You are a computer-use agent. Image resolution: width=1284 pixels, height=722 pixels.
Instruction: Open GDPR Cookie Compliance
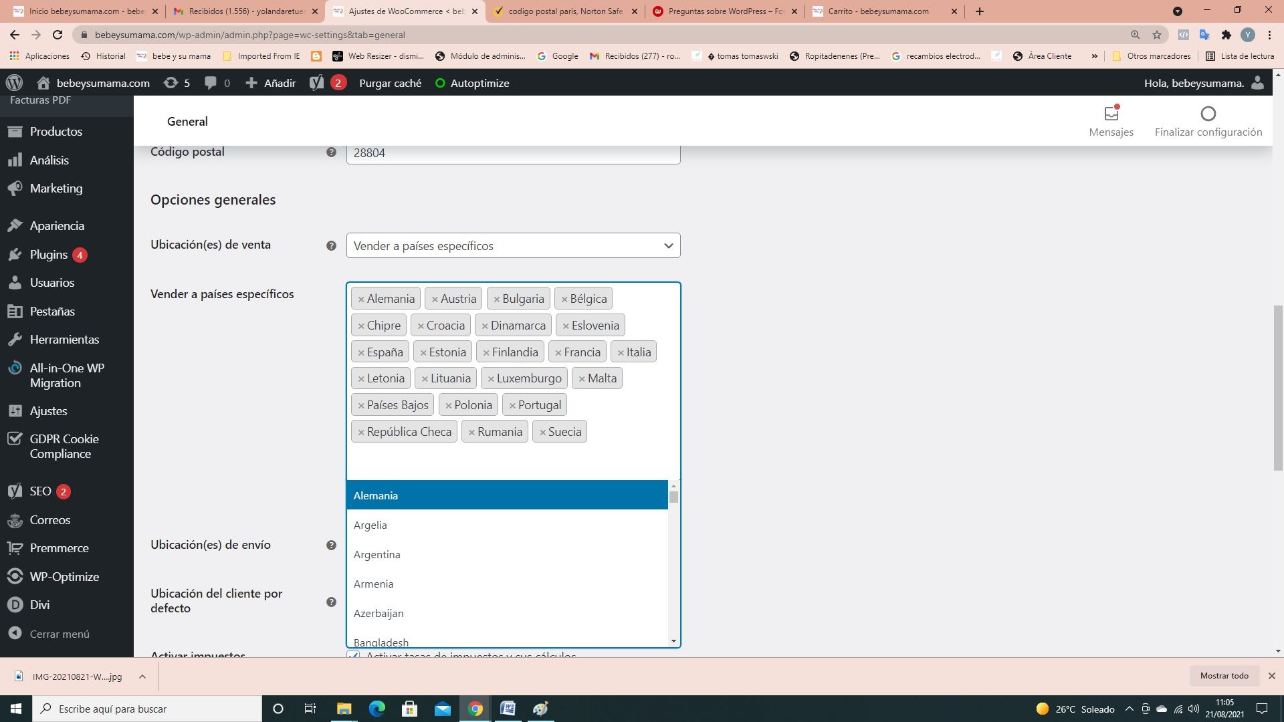point(64,447)
